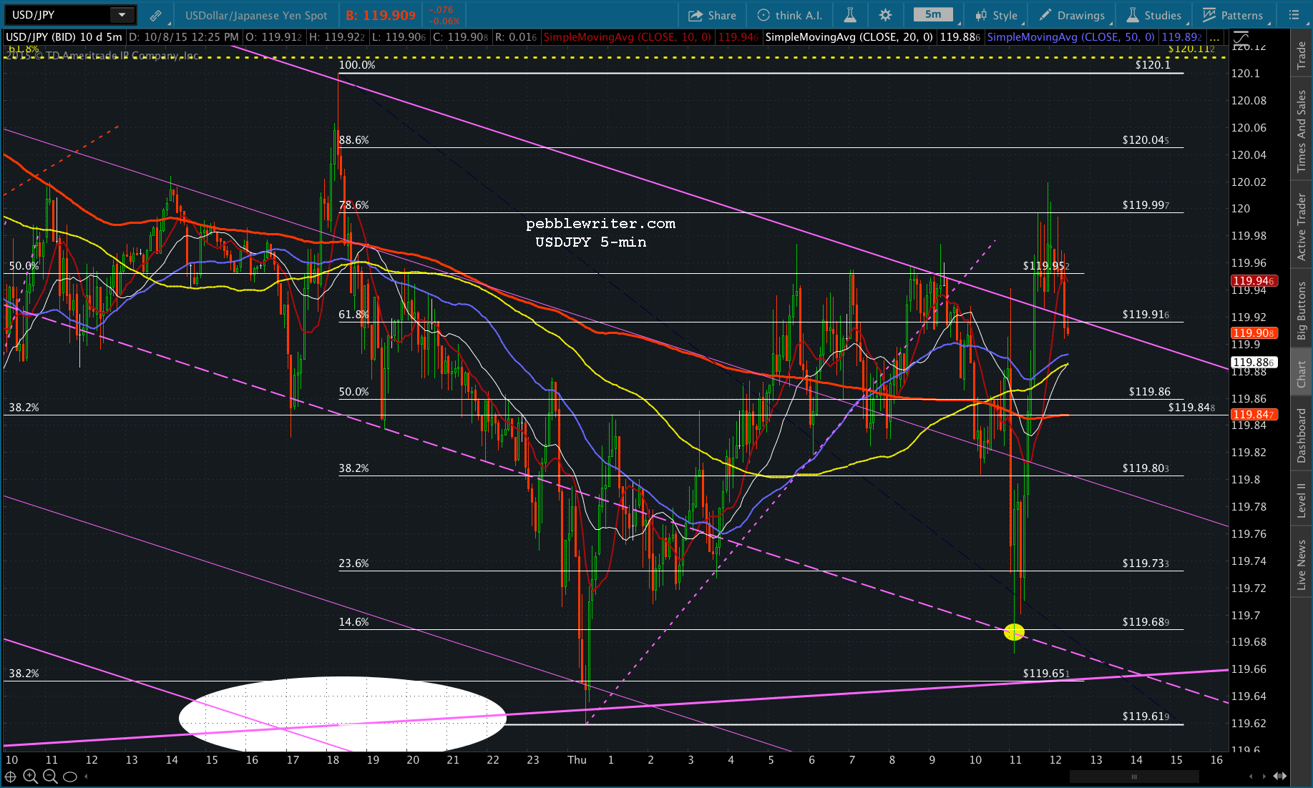The image size is (1313, 788).
Task: Click the link chain icon near symbol
Action: [155, 15]
